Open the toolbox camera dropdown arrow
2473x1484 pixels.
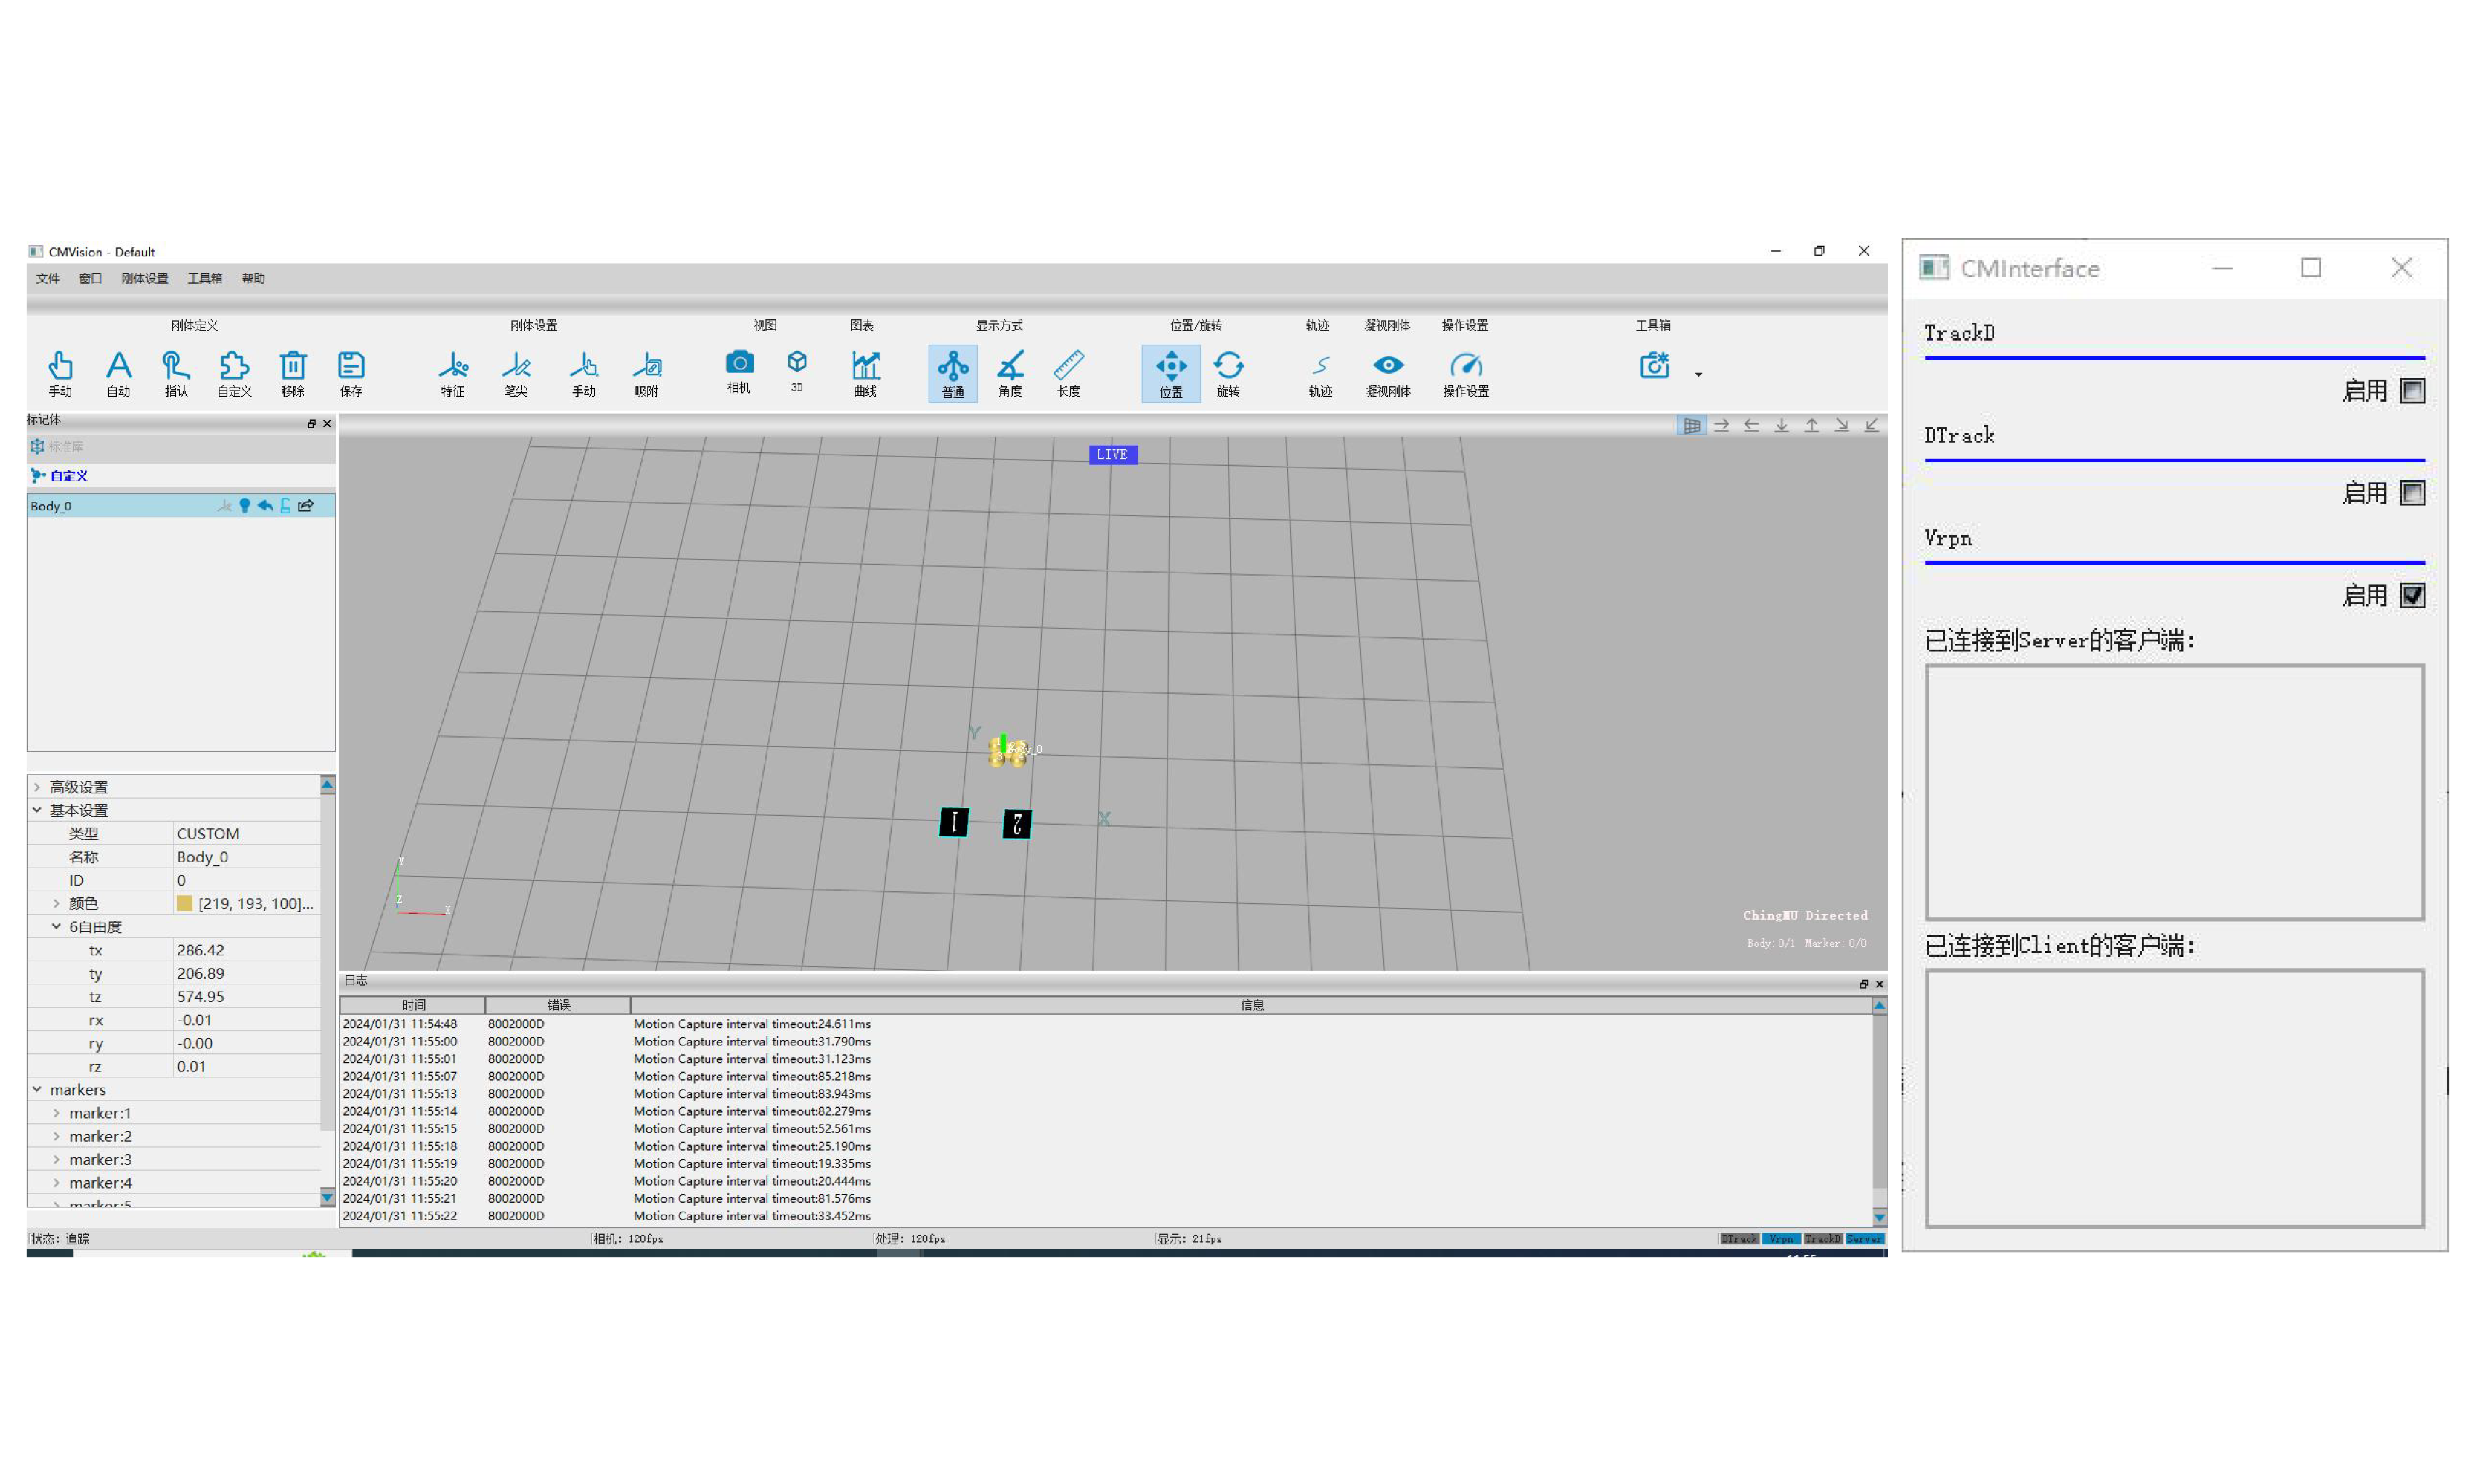click(x=1698, y=375)
